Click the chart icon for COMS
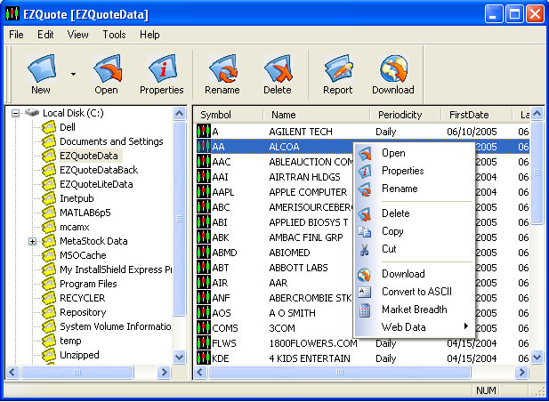The image size is (549, 402). coord(204,328)
